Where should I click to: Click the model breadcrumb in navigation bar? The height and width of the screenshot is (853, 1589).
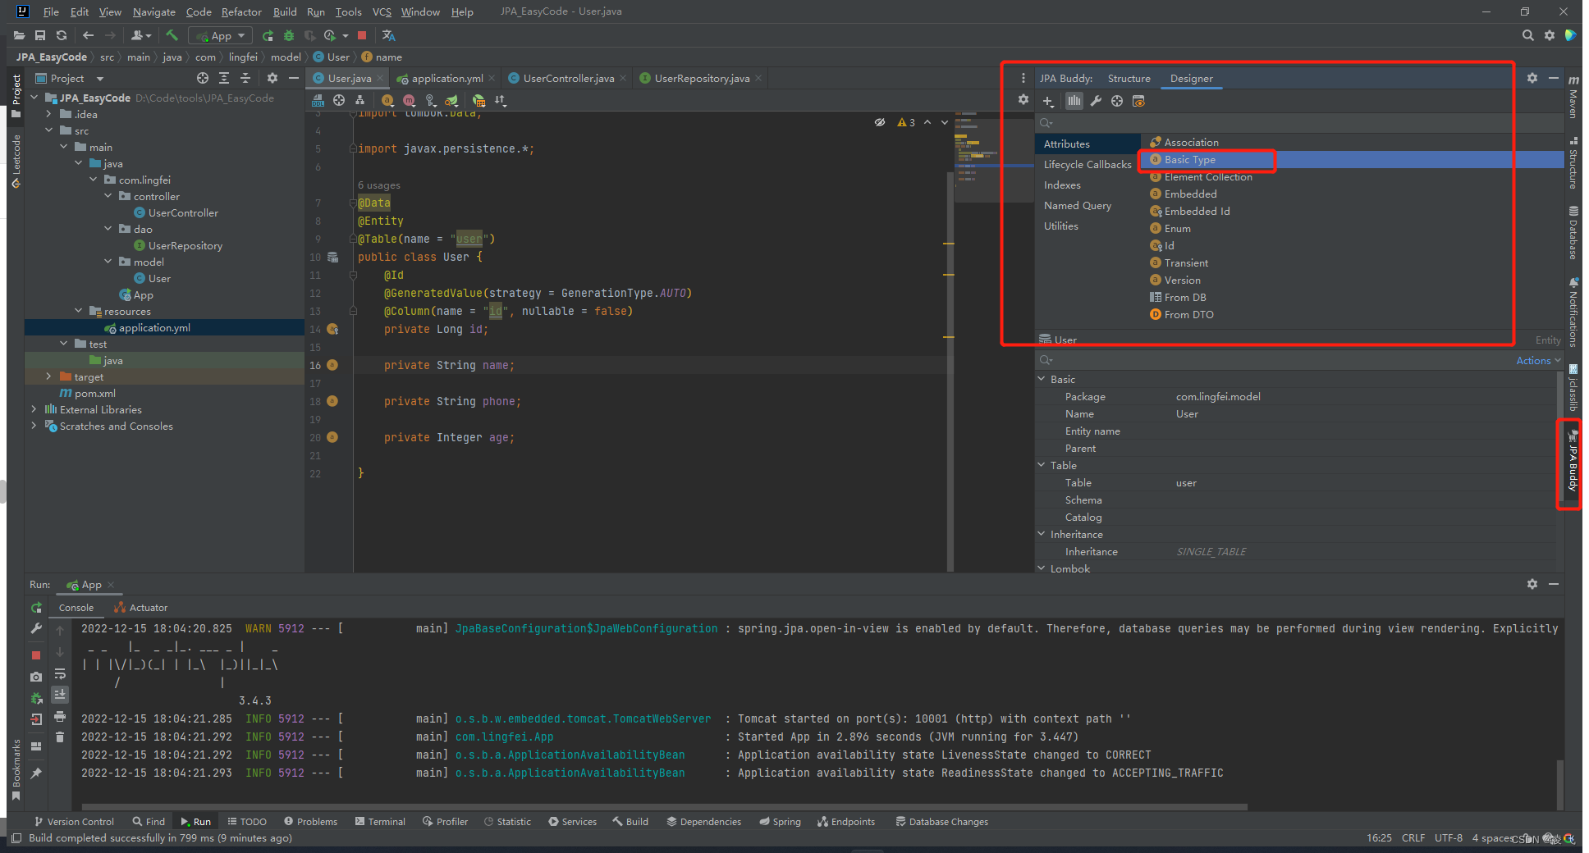(x=286, y=57)
